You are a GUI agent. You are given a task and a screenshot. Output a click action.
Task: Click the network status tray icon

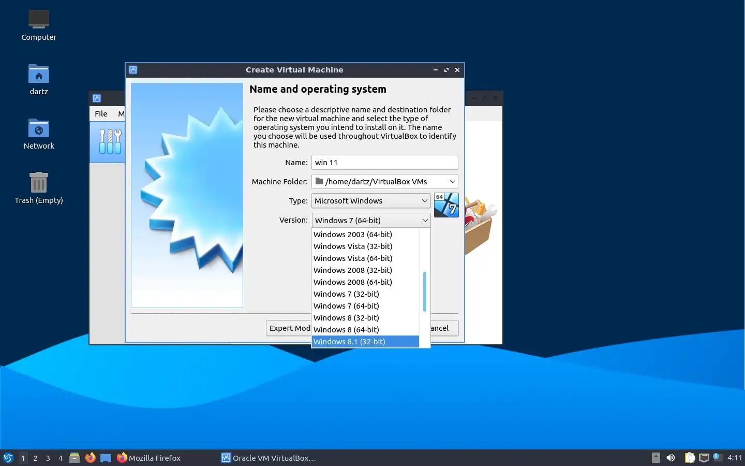point(704,458)
